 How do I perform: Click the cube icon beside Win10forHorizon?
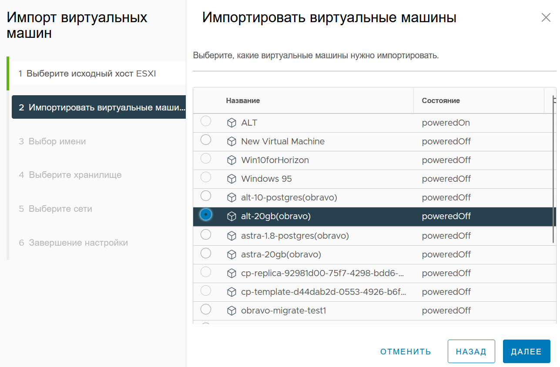click(231, 160)
